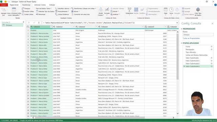
Task: Open settings gear of Fonte step
Action: click(212, 47)
